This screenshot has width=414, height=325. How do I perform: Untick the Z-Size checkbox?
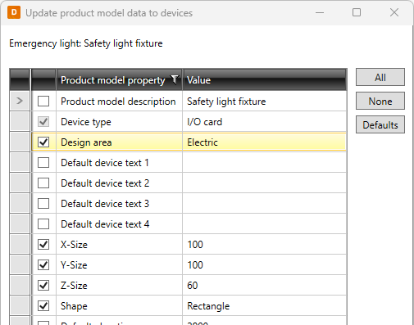point(43,286)
